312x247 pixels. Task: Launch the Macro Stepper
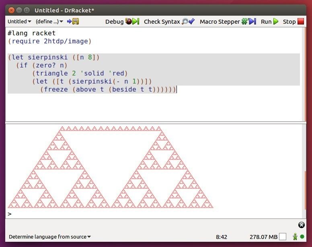(x=228, y=21)
